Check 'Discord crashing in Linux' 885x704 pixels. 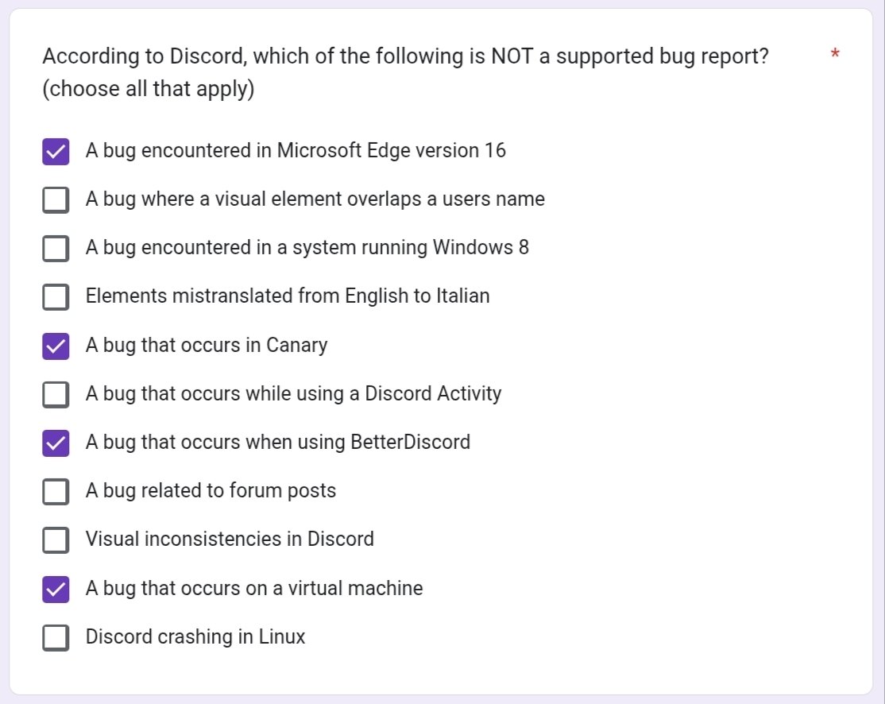coord(55,636)
